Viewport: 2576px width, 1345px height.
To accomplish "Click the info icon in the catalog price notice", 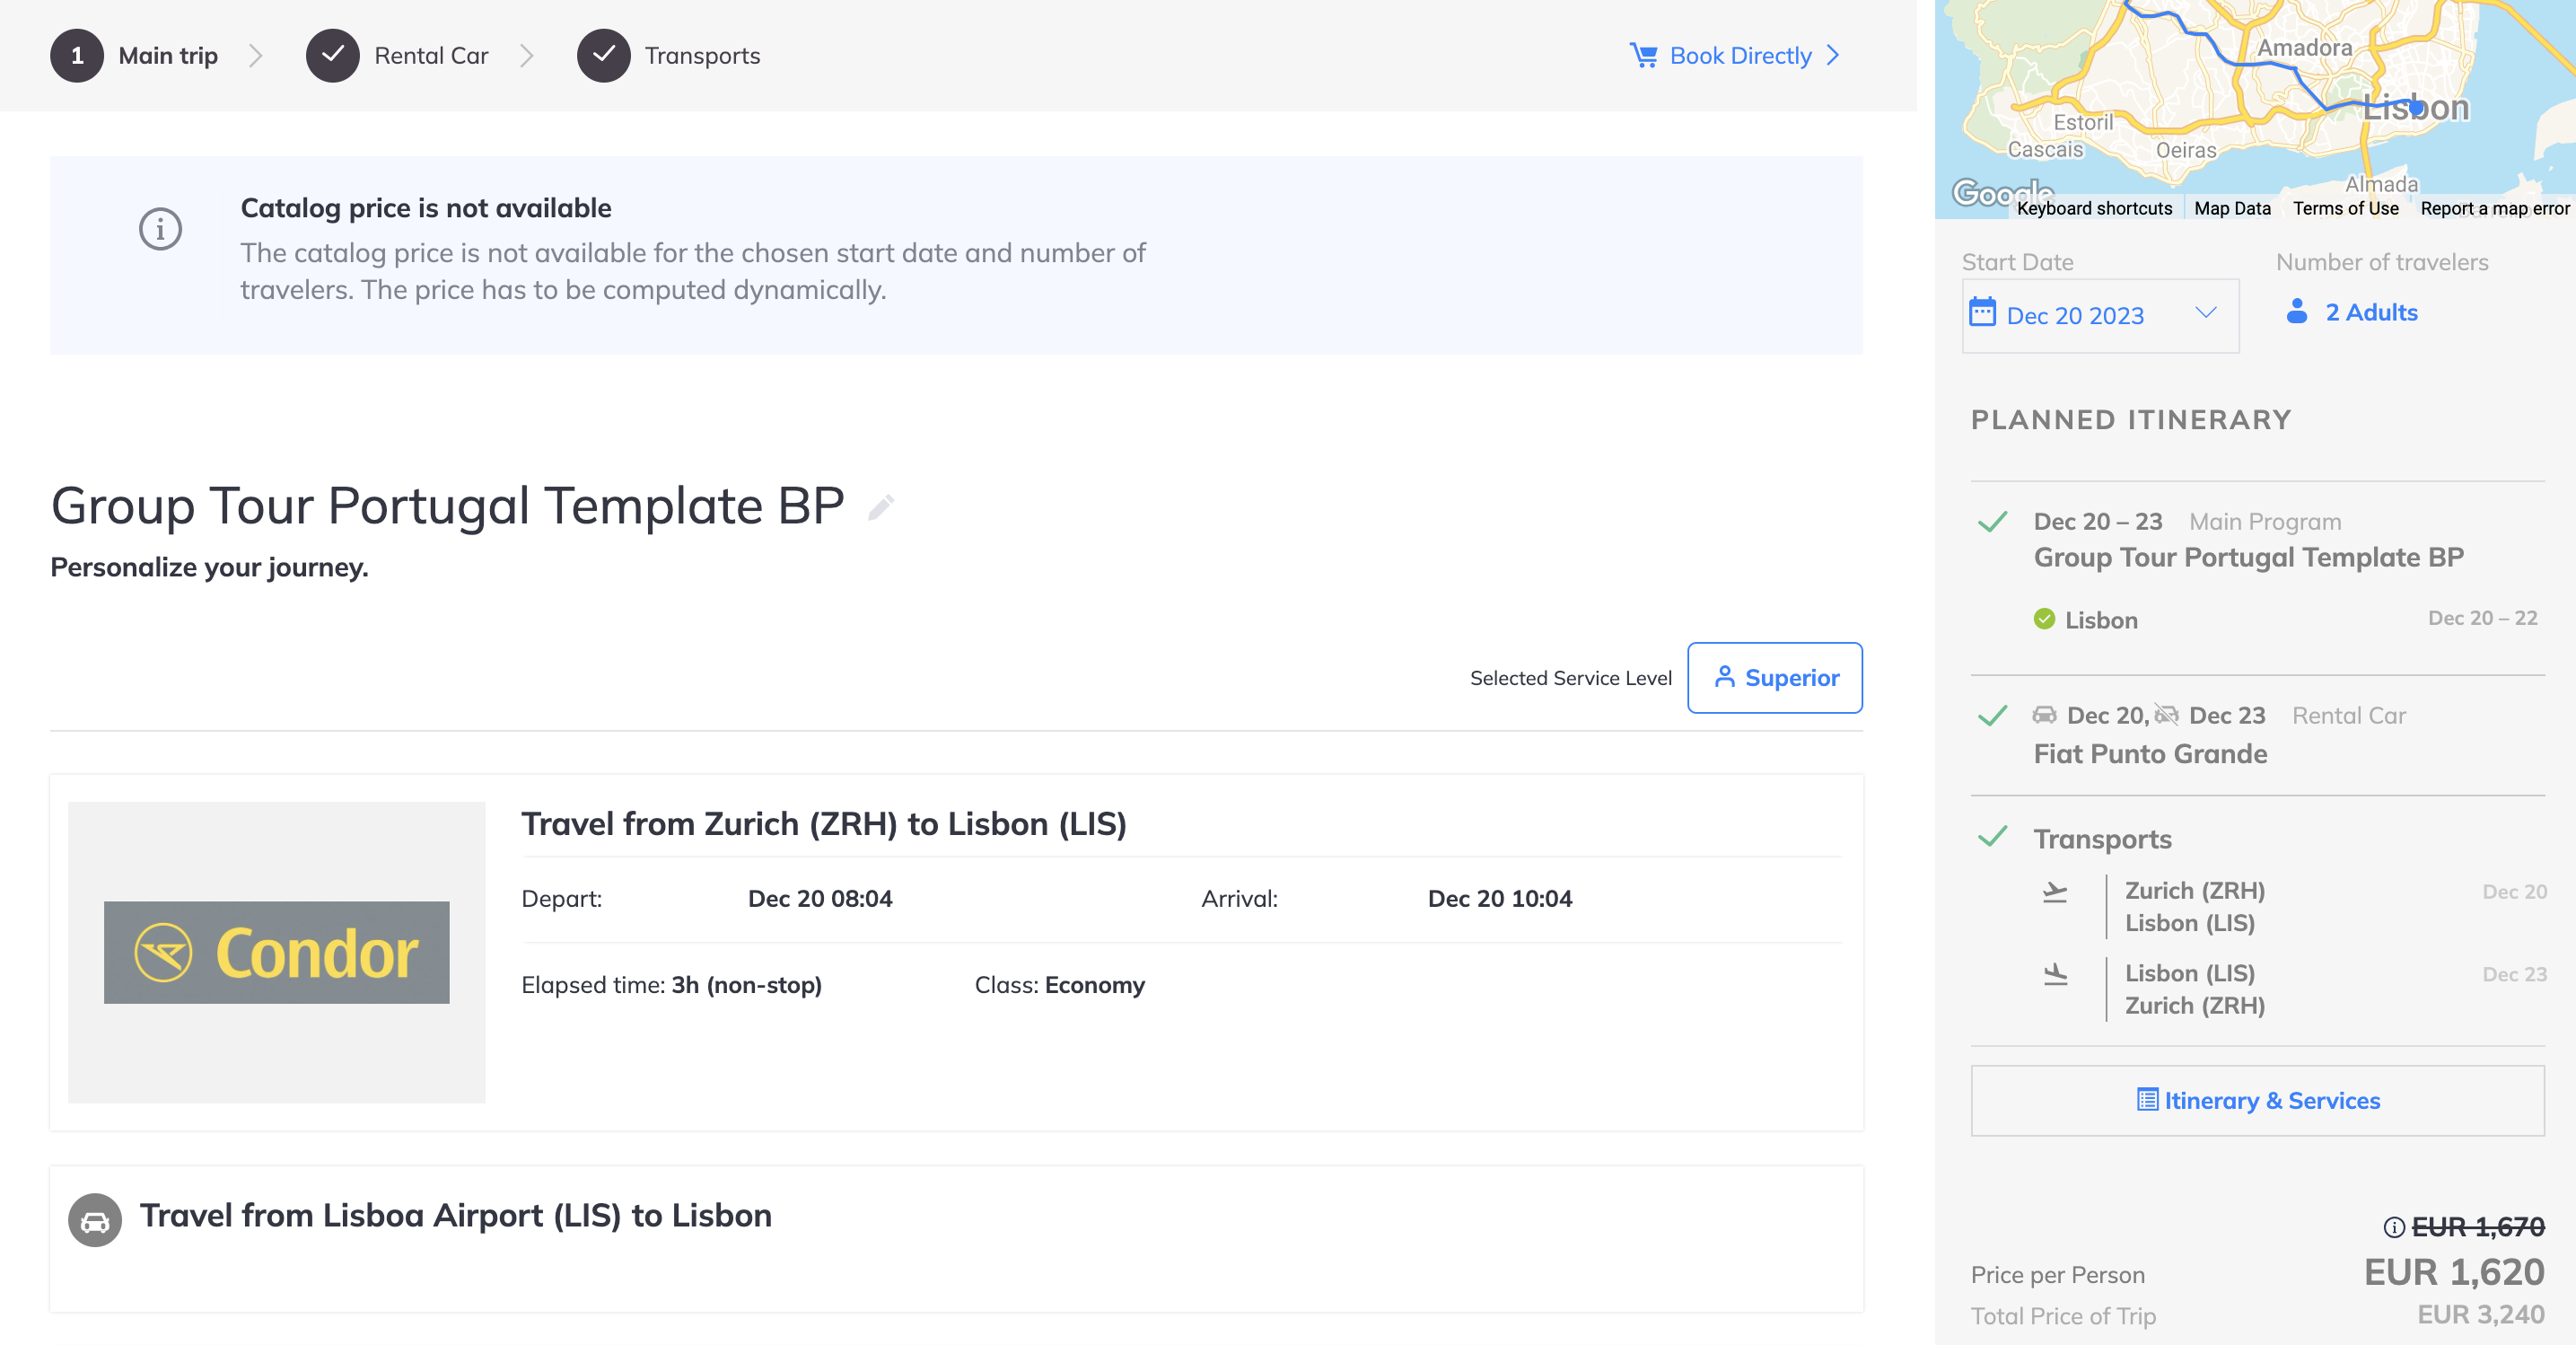I will coord(160,229).
